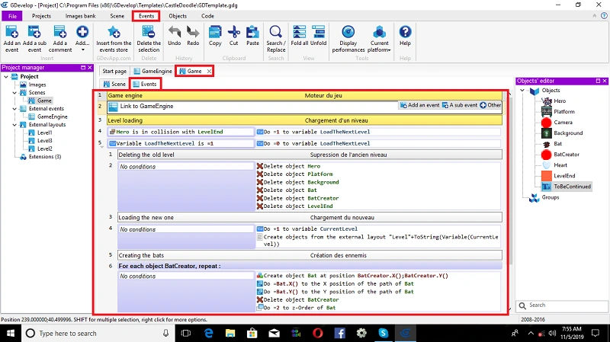Viewport: 610px width, 342px height.
Task: Collapse the Project tree node
Action: tap(6, 77)
